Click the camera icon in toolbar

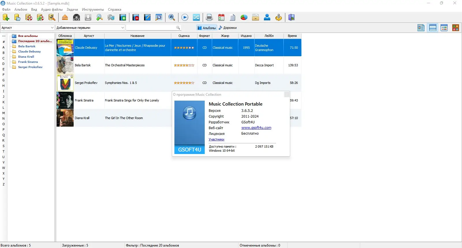pyautogui.click(x=111, y=17)
